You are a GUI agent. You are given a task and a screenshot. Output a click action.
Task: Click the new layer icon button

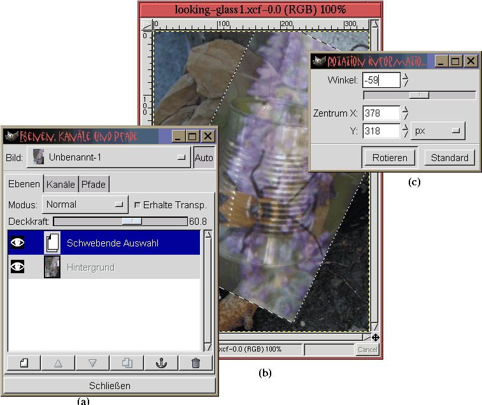pos(24,363)
